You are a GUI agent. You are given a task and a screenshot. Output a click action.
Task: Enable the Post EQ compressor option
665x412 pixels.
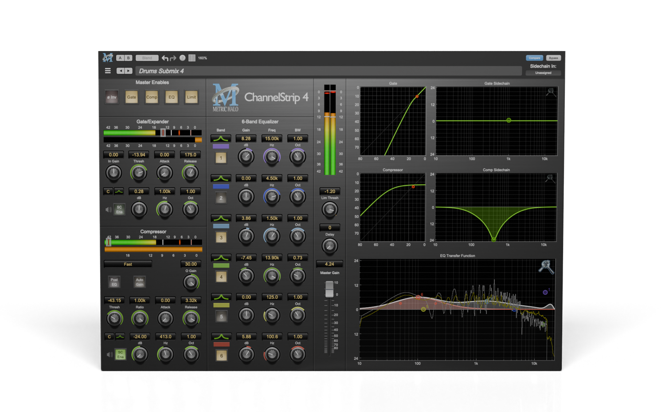[x=114, y=282]
